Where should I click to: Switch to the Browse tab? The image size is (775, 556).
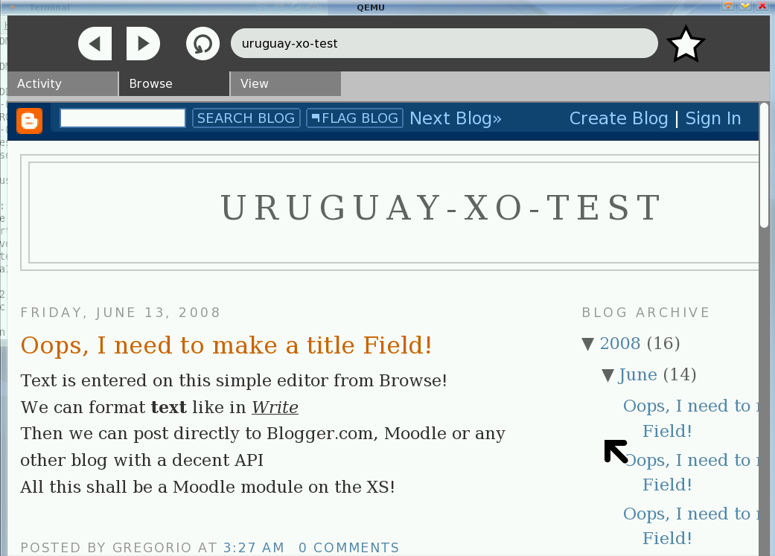click(174, 84)
